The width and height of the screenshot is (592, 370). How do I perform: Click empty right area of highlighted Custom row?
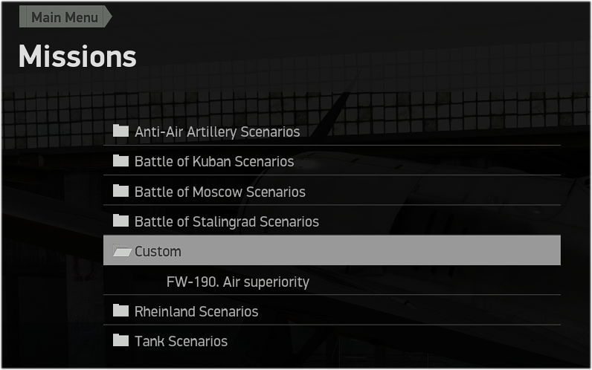click(x=446, y=251)
